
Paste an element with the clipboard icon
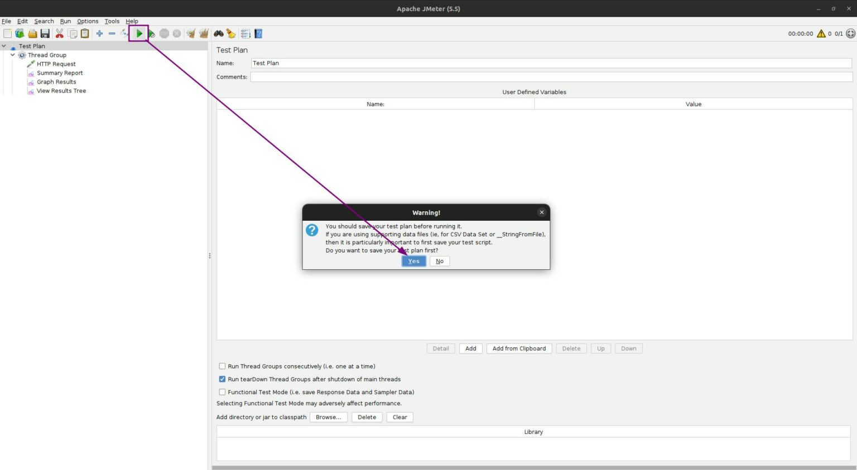85,33
